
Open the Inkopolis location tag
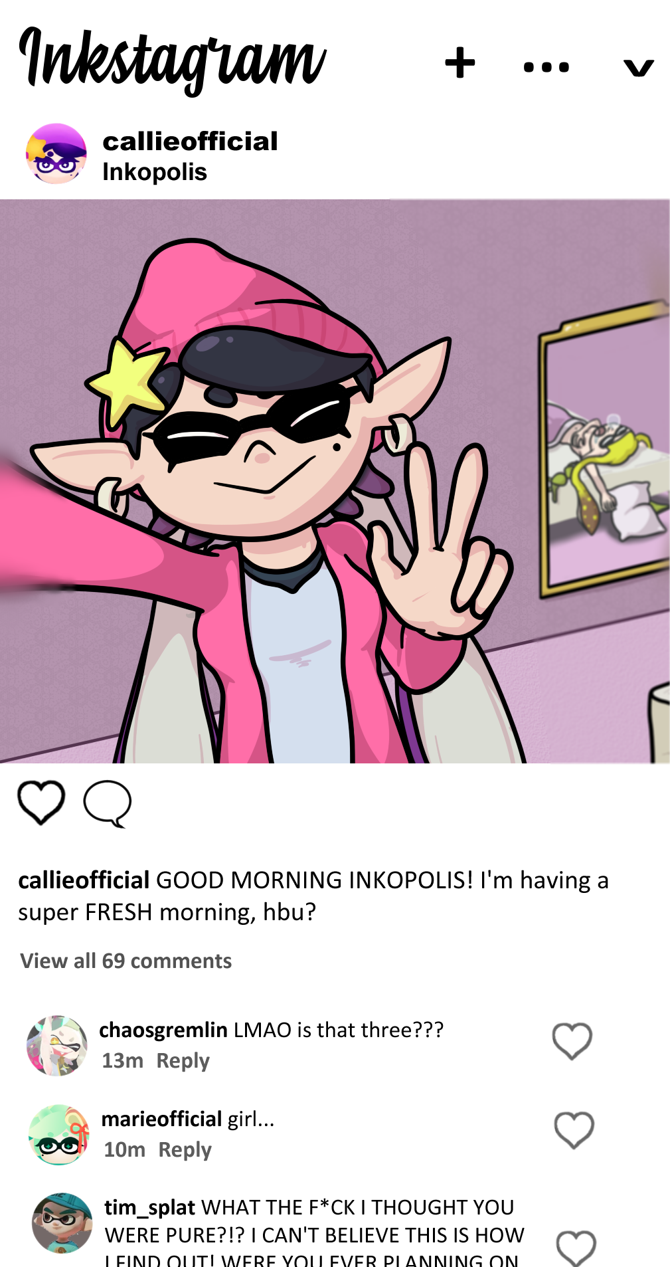155,172
